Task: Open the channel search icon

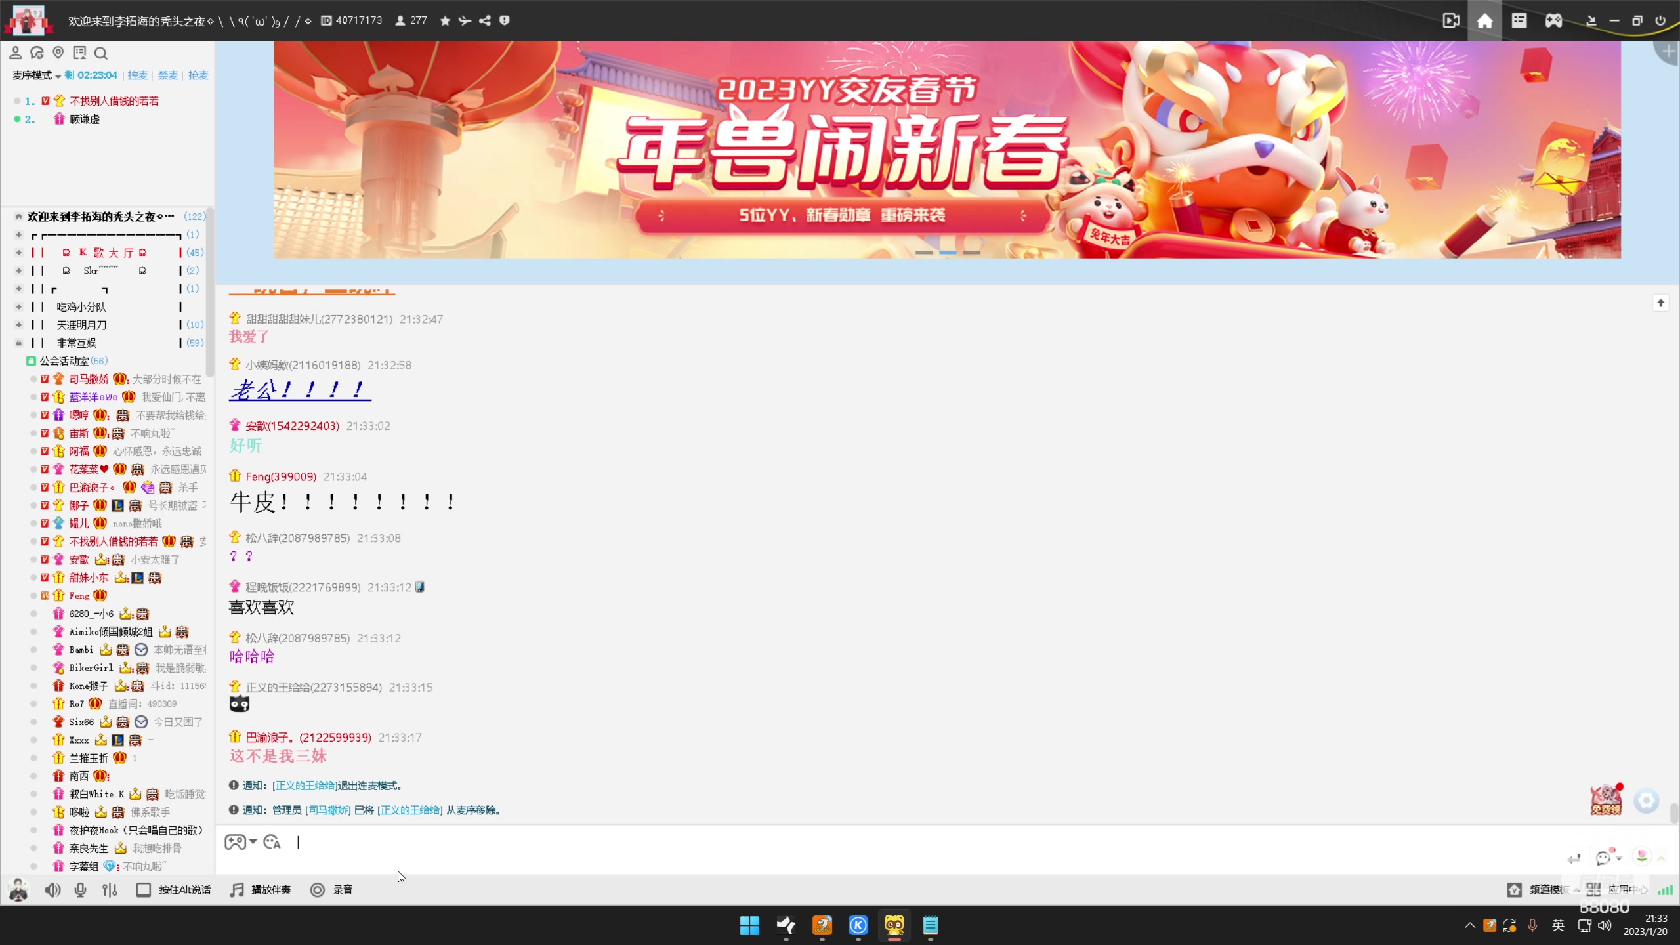Action: click(101, 52)
